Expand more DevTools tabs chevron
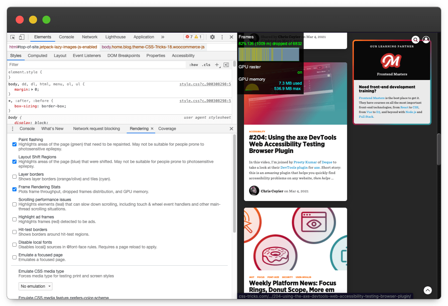448x306 pixels. pos(163,37)
